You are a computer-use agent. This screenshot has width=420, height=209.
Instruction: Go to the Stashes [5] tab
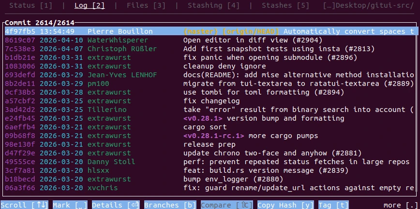(x=285, y=5)
